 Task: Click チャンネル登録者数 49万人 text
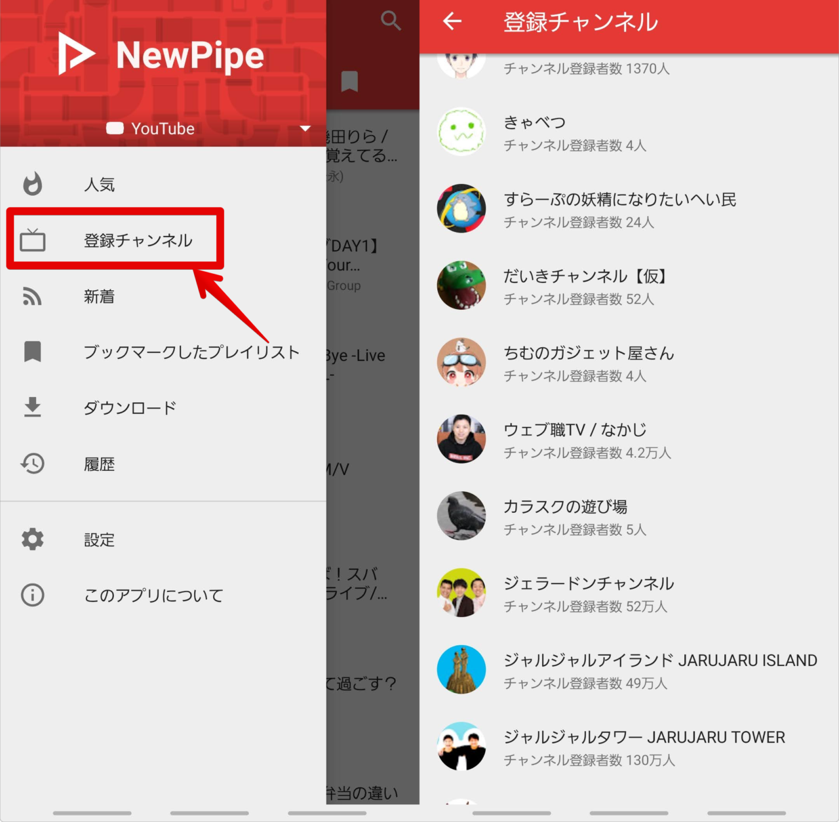click(x=585, y=683)
